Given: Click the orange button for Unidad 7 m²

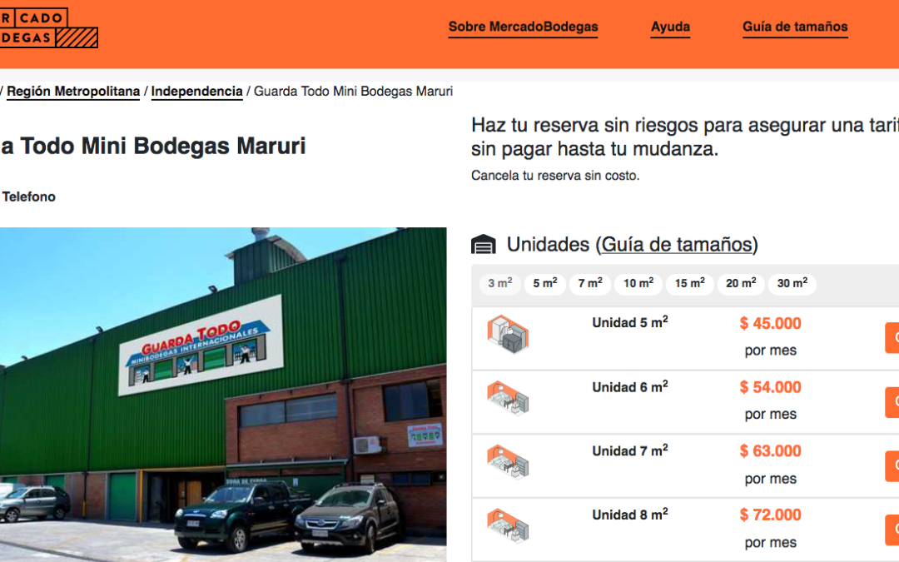Looking at the screenshot, I should 892,465.
